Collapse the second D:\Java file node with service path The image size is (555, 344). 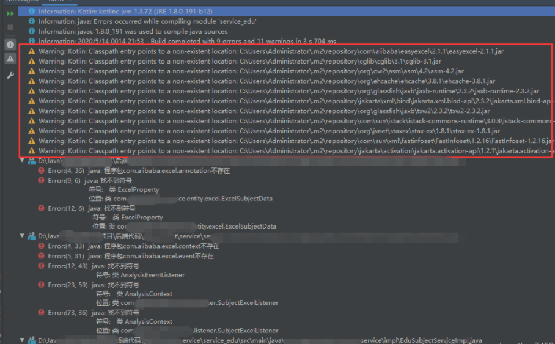[22, 236]
